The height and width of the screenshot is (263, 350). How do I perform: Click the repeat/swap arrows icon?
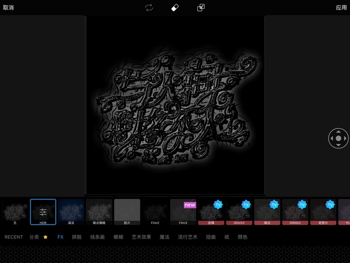pyautogui.click(x=149, y=8)
